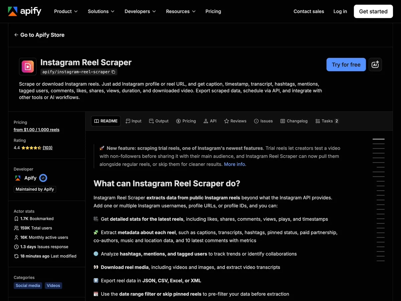401x301 pixels.
Task: Click the More info link in the notice
Action: [234, 164]
